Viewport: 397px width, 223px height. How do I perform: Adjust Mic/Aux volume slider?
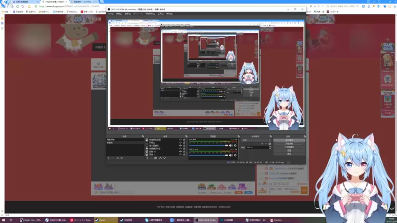click(208, 155)
